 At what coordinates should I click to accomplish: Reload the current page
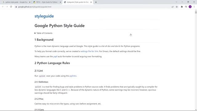(11, 7)
